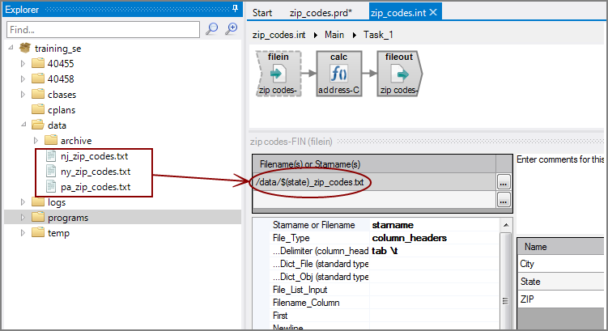Click the logs folder icon
The image size is (608, 331).
point(37,202)
